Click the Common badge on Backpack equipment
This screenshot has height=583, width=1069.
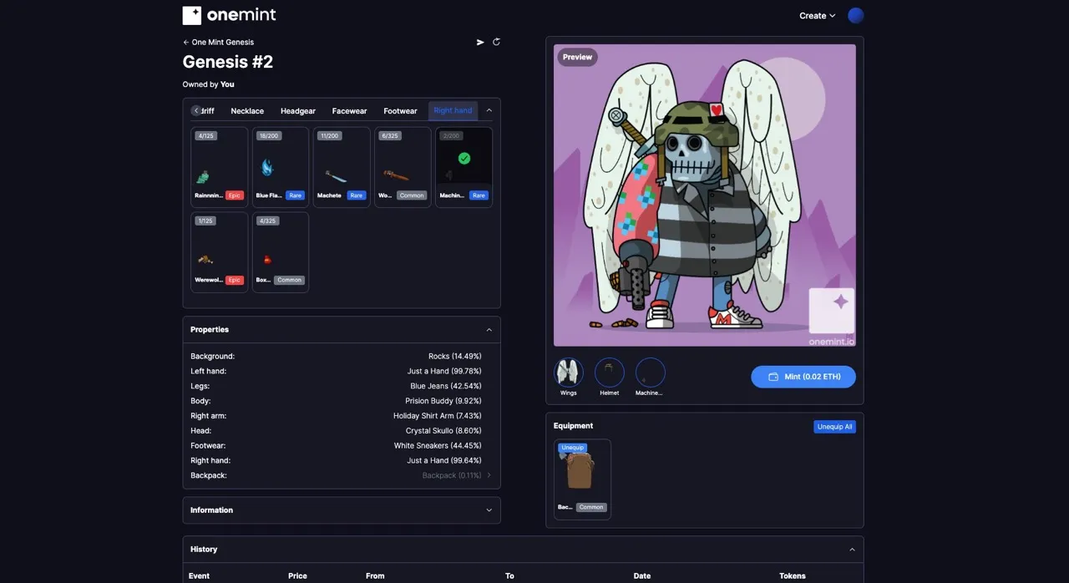[591, 507]
